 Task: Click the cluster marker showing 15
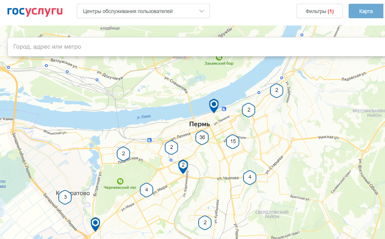[233, 142]
